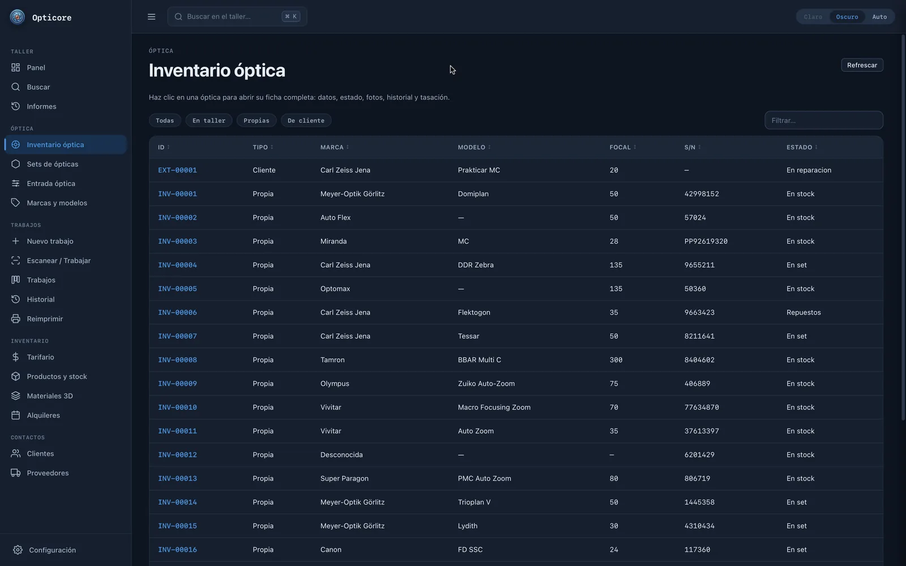This screenshot has height=566, width=906.
Task: Click the Trabajos kanban icon
Action: pyautogui.click(x=15, y=280)
